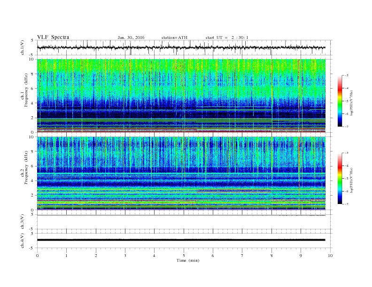Image resolution: width=372 pixels, height=287 pixels.
Task: Click time axis tick label "2"
Action: click(x=96, y=256)
